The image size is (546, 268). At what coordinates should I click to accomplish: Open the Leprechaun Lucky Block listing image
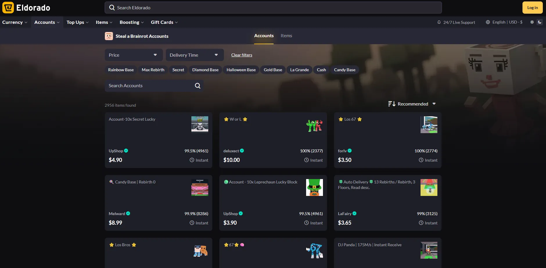[x=314, y=188]
